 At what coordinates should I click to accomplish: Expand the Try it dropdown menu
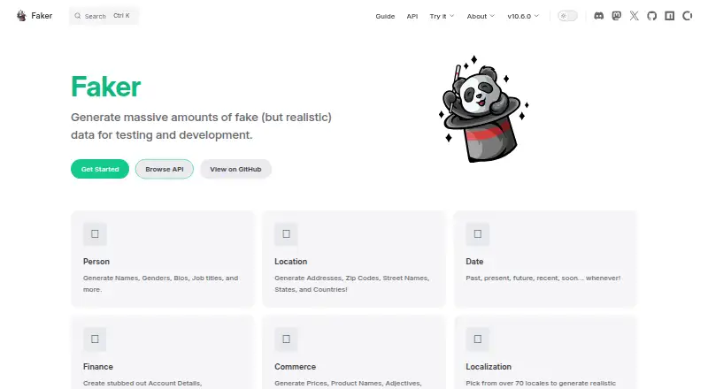point(442,16)
